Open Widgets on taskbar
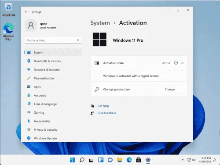This screenshot has width=220, height=165. [x=101, y=160]
